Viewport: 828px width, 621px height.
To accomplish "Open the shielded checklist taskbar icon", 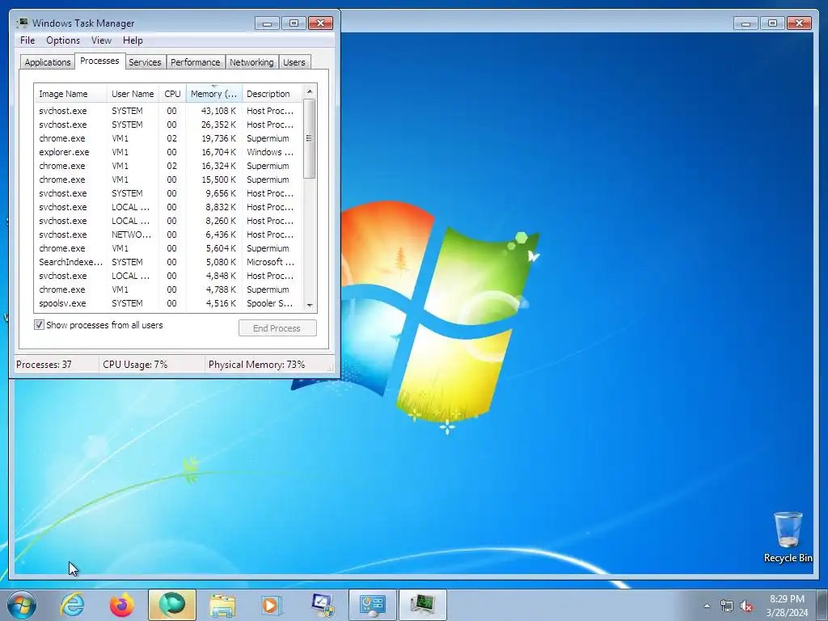I will tap(323, 605).
